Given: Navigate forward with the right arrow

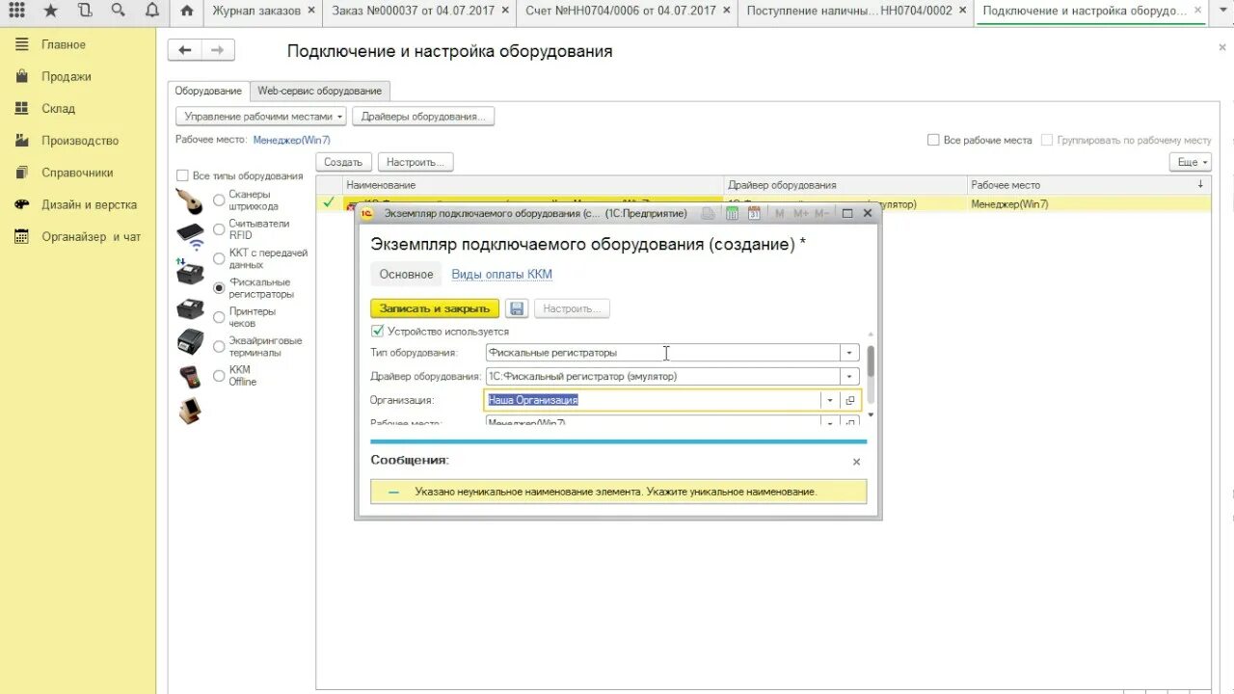Looking at the screenshot, I should tap(218, 51).
